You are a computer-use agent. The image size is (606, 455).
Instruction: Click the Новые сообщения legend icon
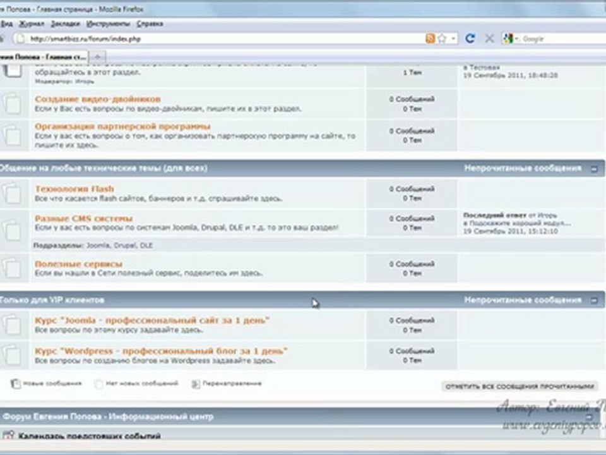tap(15, 384)
